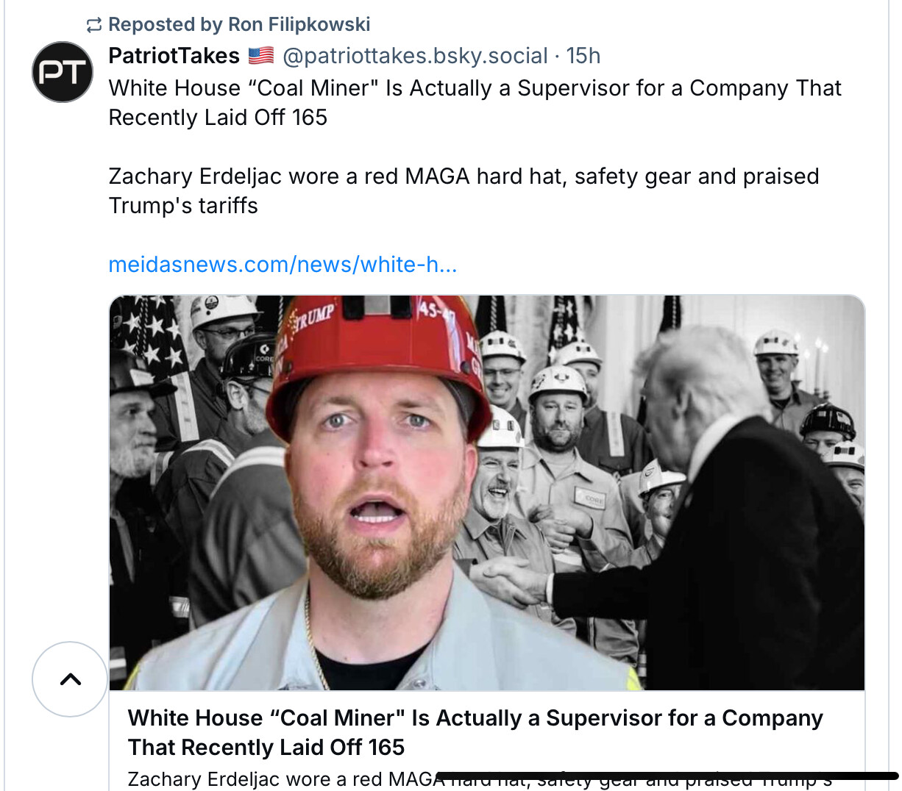Open Ron Filipkowski's profile from repost label
Viewport: 902px width, 791px height.
tap(299, 24)
